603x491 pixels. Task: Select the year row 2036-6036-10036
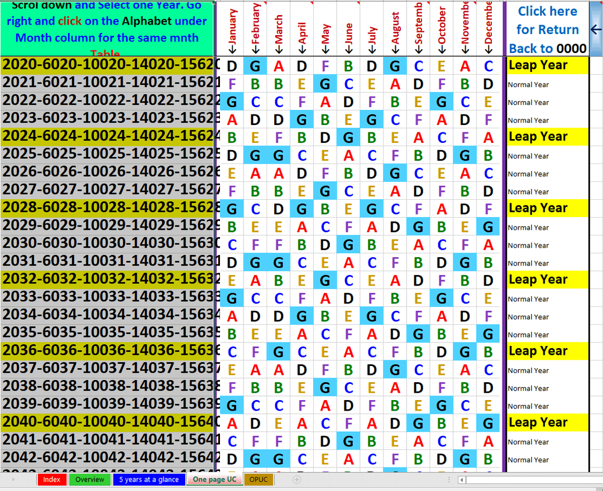[107, 352]
